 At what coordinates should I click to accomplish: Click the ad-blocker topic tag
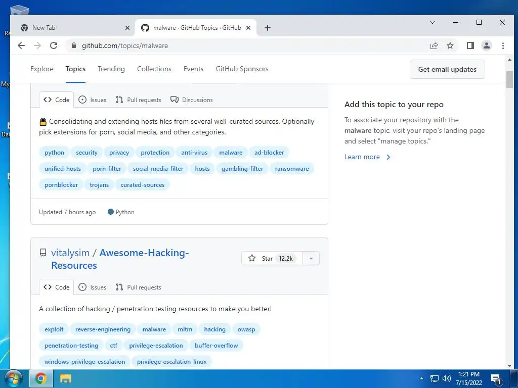(269, 153)
